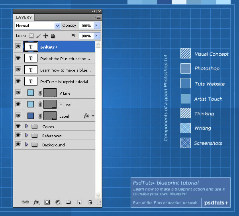239x216 pixels.
Task: Click 'Part of the Plus education' T thumbnail
Action: point(31,58)
